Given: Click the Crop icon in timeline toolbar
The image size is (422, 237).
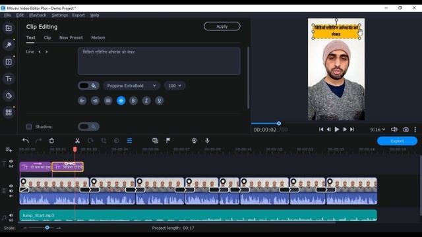Looking at the screenshot, I should [x=104, y=140].
